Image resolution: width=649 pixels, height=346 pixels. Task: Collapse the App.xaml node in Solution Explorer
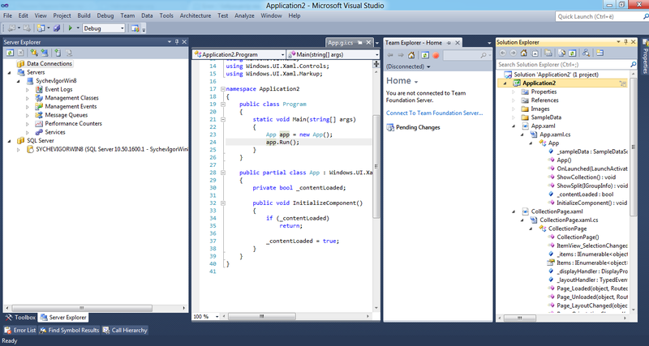click(x=514, y=126)
